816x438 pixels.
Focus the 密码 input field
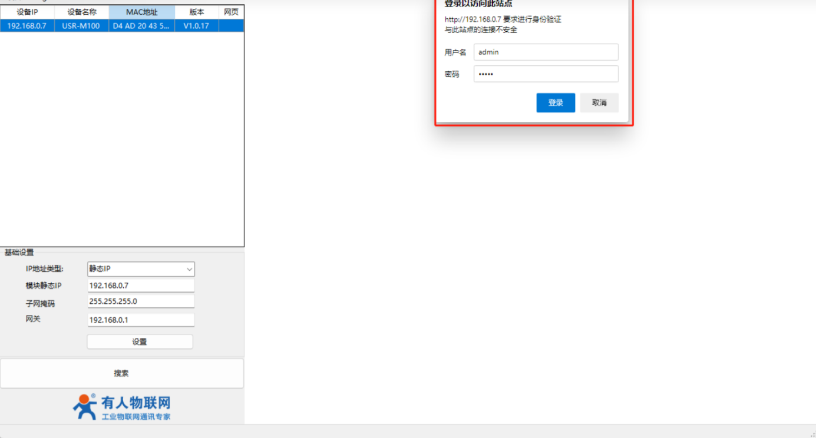(546, 74)
